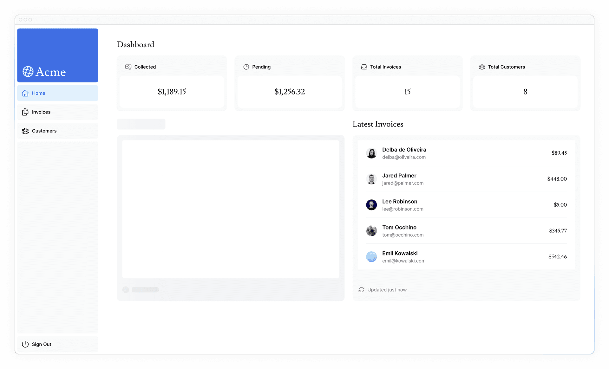Click the Sign Out power icon
Viewport: 609px width, 369px height.
click(25, 344)
